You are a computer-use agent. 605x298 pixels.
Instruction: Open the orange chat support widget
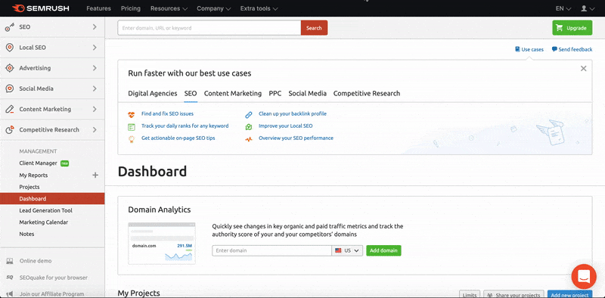click(x=584, y=277)
